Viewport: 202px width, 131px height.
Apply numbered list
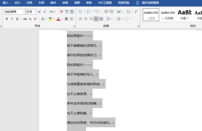coord(88,12)
